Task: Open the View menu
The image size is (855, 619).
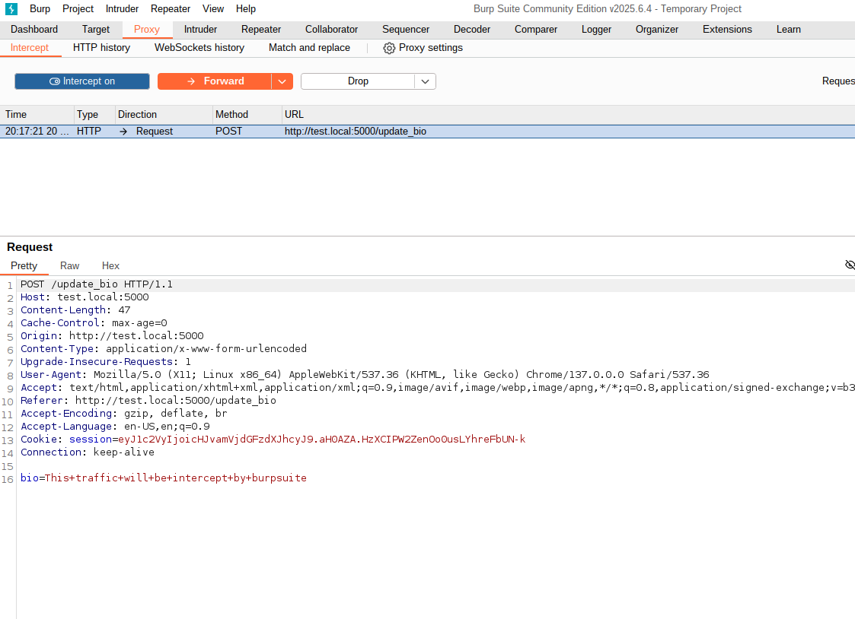Action: (213, 8)
